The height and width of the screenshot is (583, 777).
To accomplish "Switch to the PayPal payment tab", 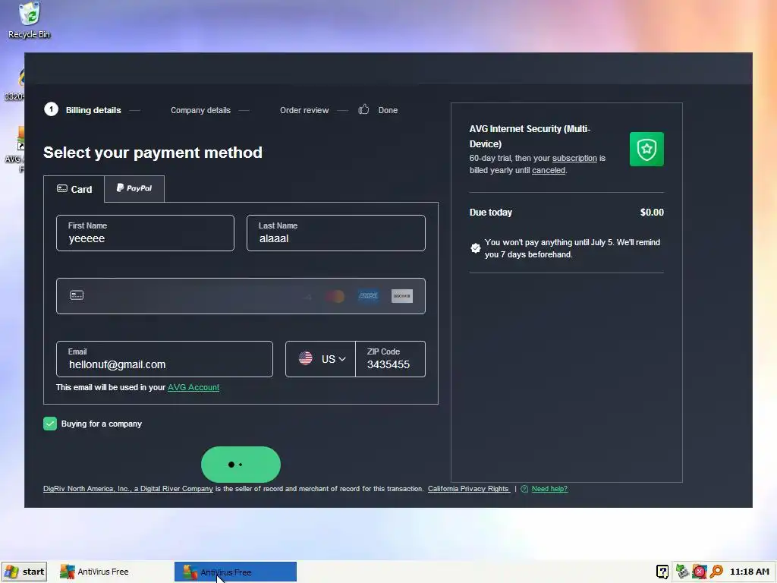I will pyautogui.click(x=134, y=188).
